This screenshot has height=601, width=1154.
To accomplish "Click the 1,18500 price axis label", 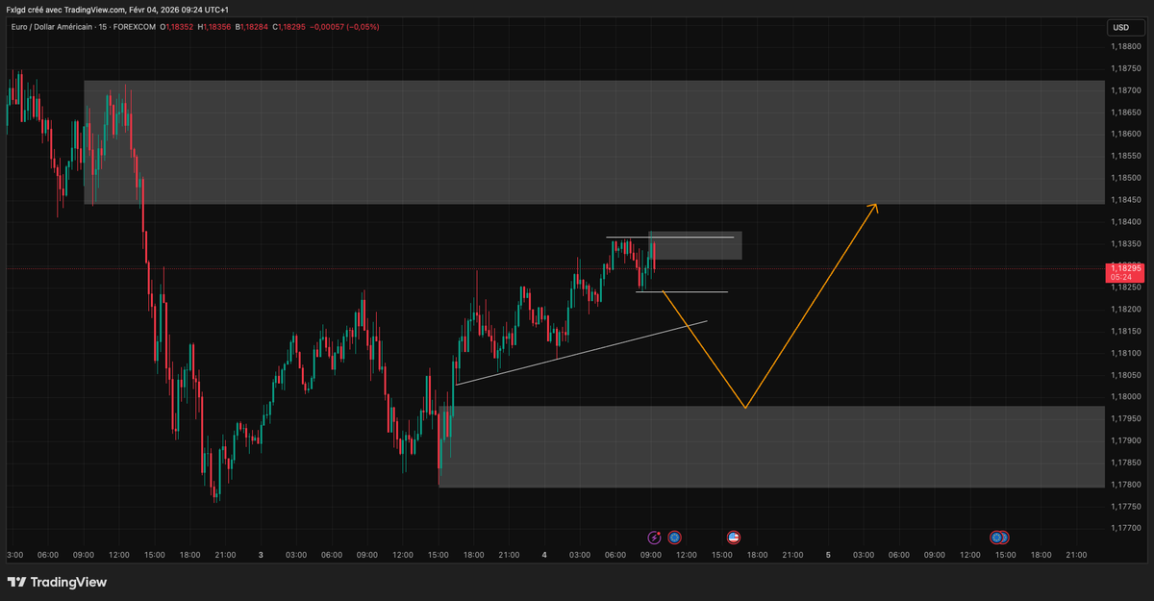I will pyautogui.click(x=1124, y=178).
